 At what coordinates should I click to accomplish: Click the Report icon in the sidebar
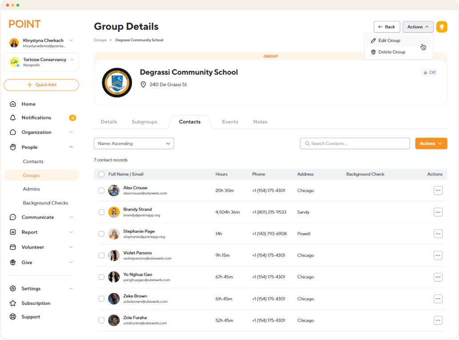(13, 232)
